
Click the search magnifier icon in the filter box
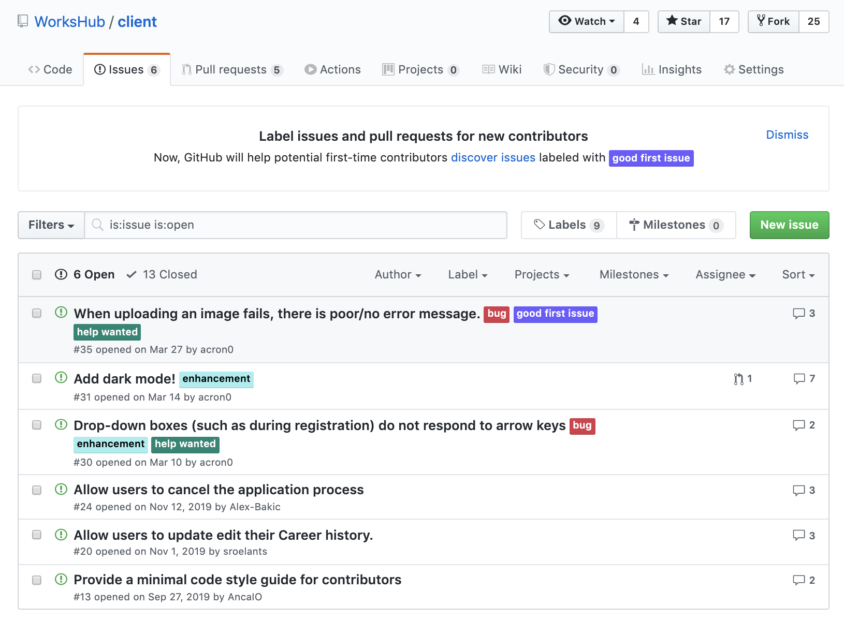[x=97, y=225]
